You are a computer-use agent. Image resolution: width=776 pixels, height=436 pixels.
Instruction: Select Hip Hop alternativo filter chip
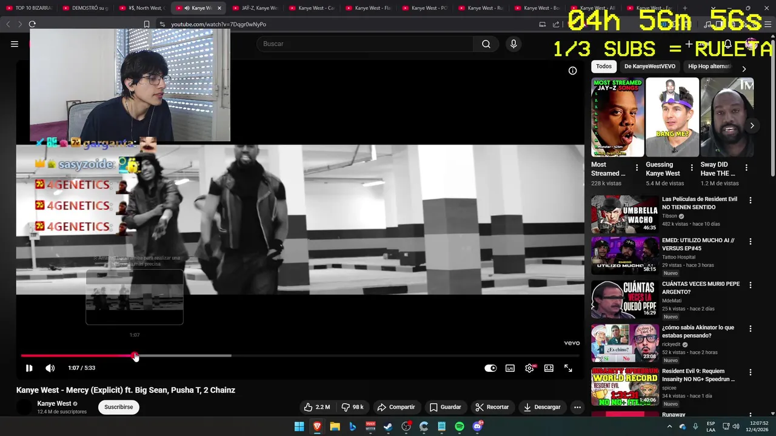[x=710, y=67]
